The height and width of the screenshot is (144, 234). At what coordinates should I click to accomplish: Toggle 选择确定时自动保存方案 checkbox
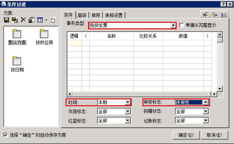tap(5, 135)
